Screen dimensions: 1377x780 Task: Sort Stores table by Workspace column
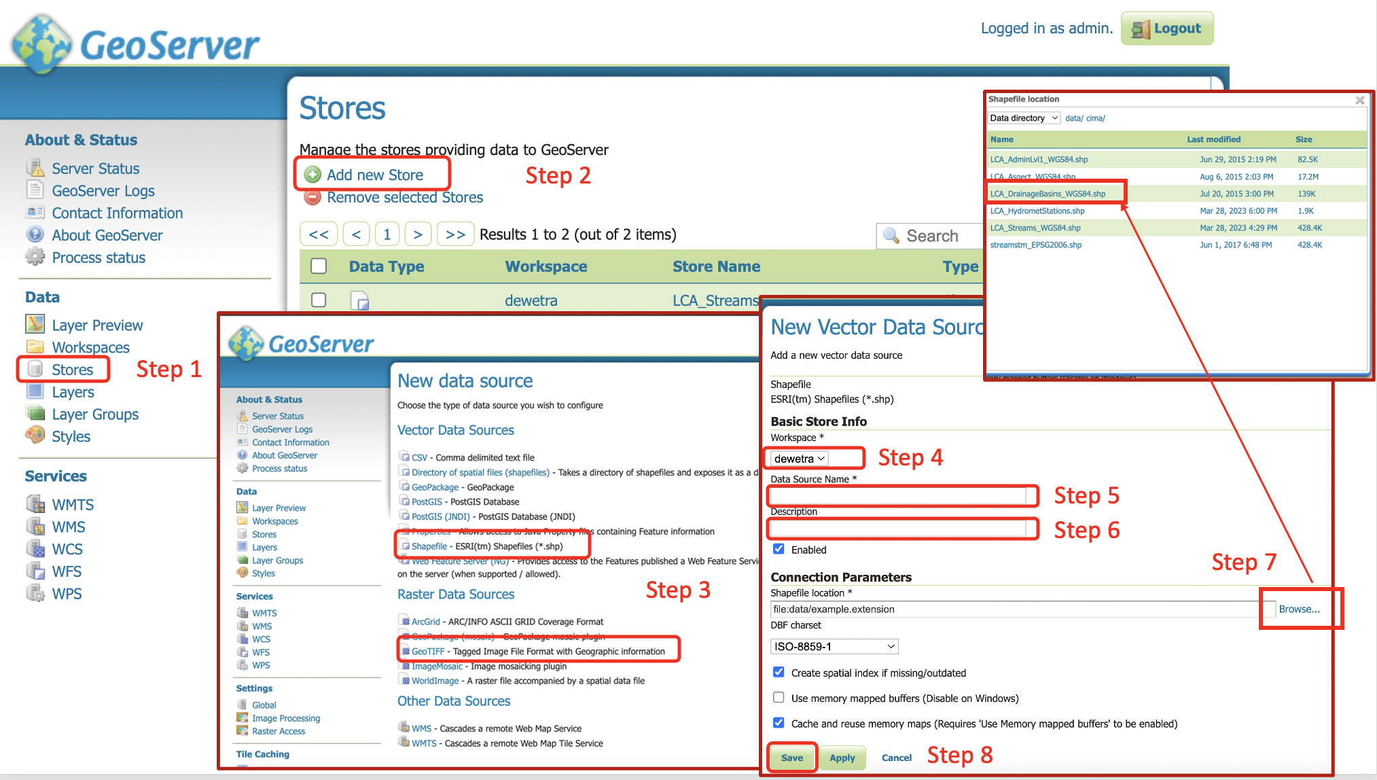(x=546, y=266)
